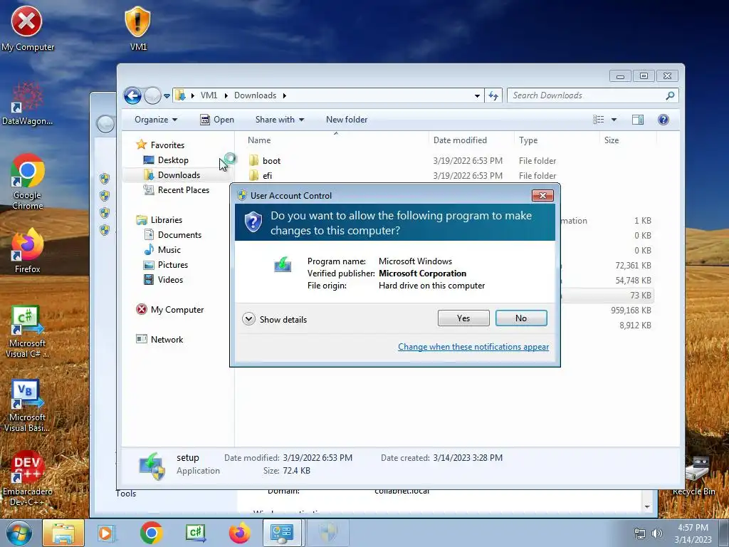This screenshot has width=729, height=547.
Task: Open Change when these notifications appear link
Action: click(x=473, y=347)
